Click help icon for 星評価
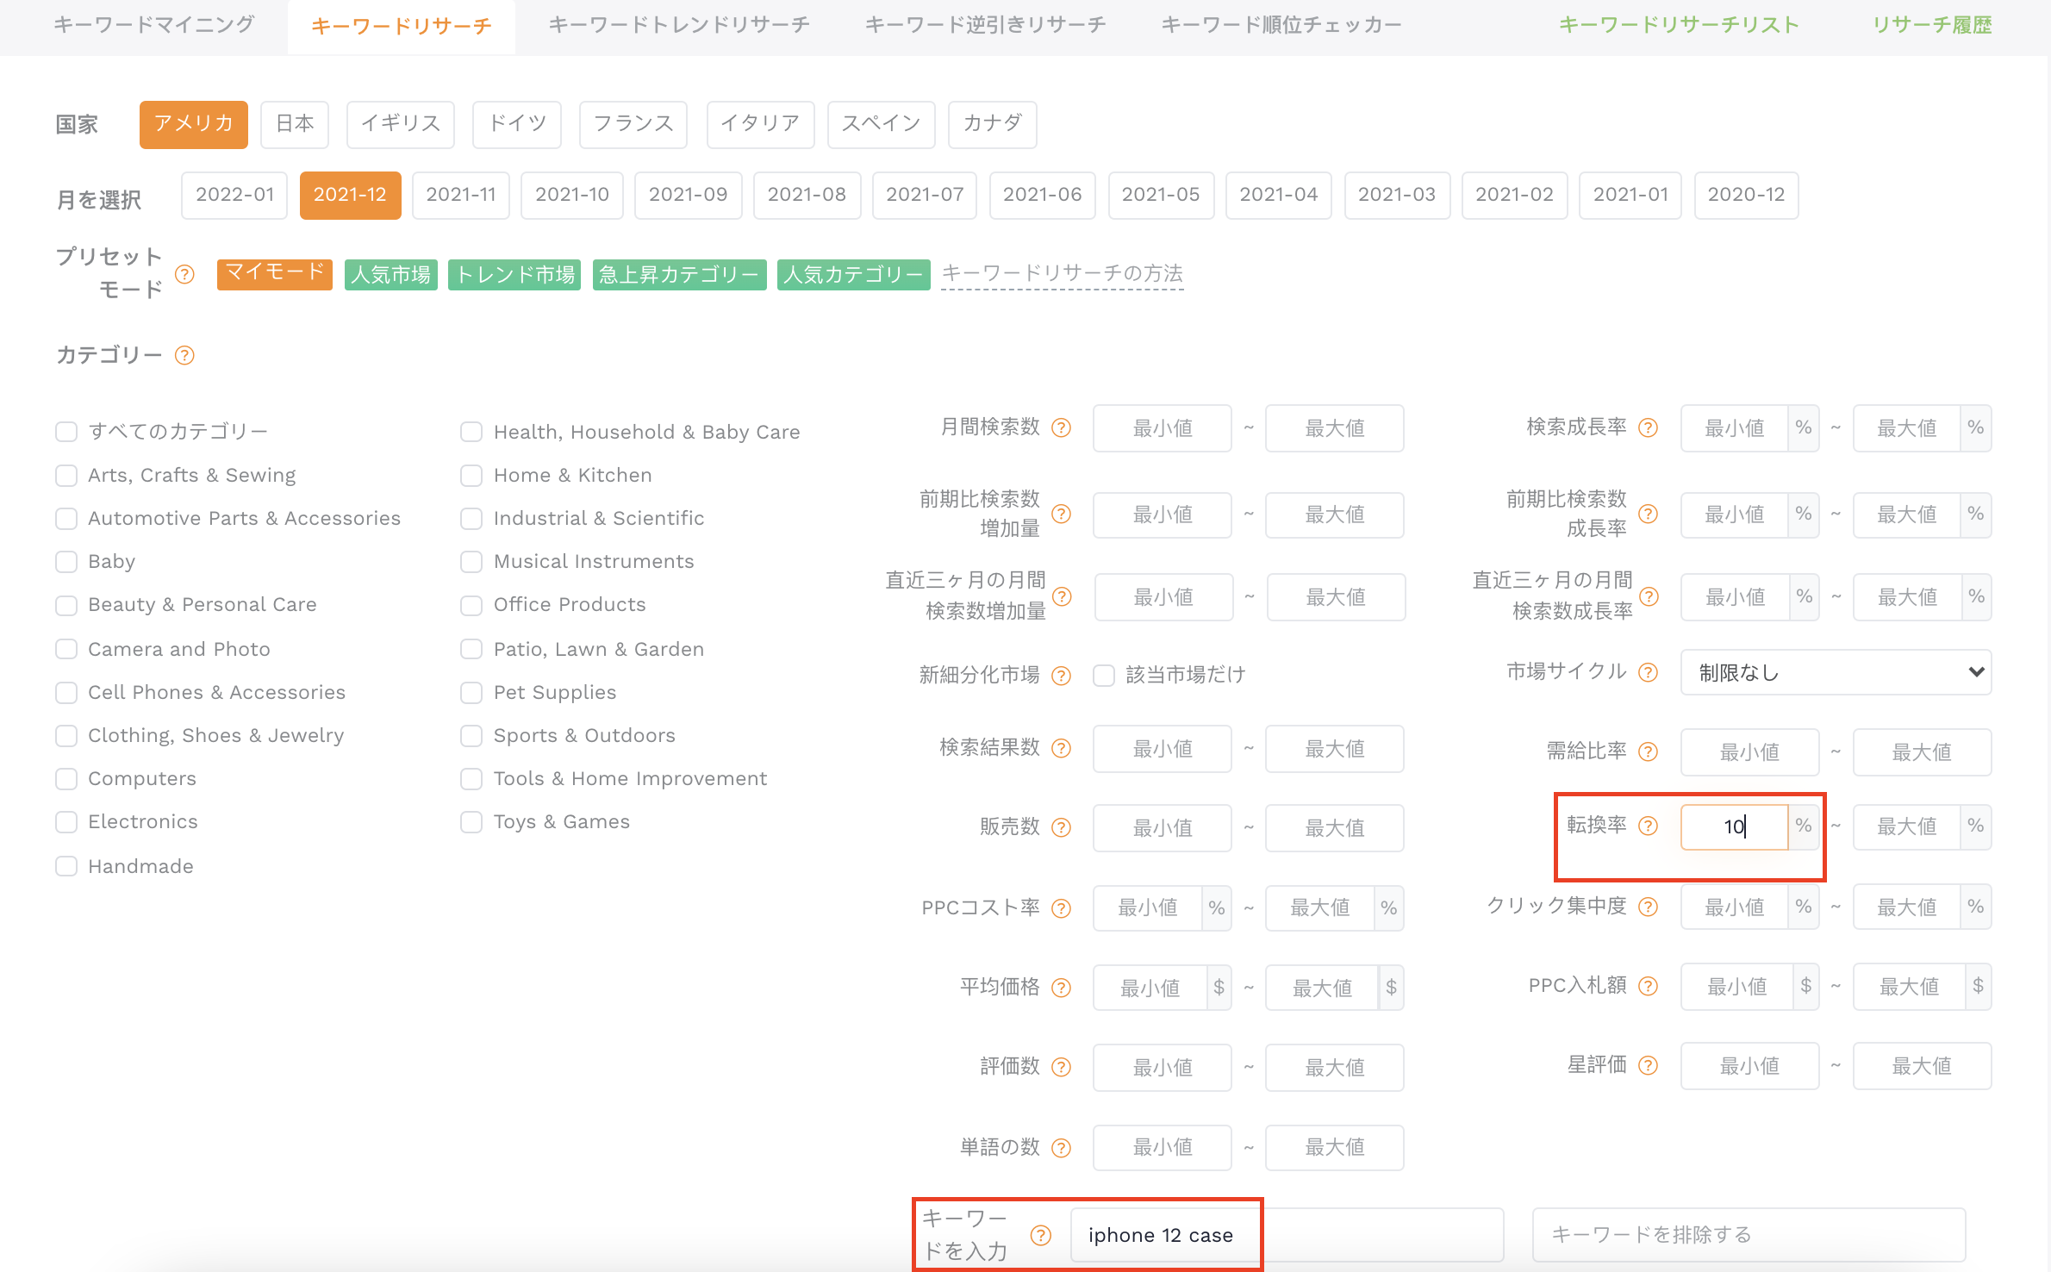The height and width of the screenshot is (1272, 2051). pyautogui.click(x=1648, y=1066)
